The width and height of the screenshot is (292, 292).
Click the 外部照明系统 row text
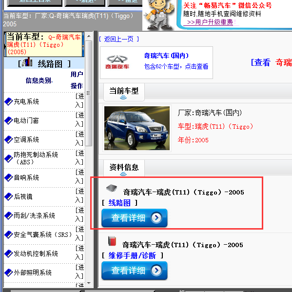33,273
